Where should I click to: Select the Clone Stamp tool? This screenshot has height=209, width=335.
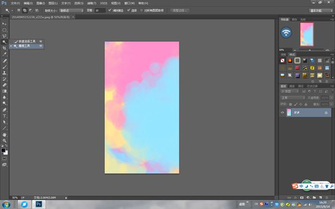[x=4, y=72]
